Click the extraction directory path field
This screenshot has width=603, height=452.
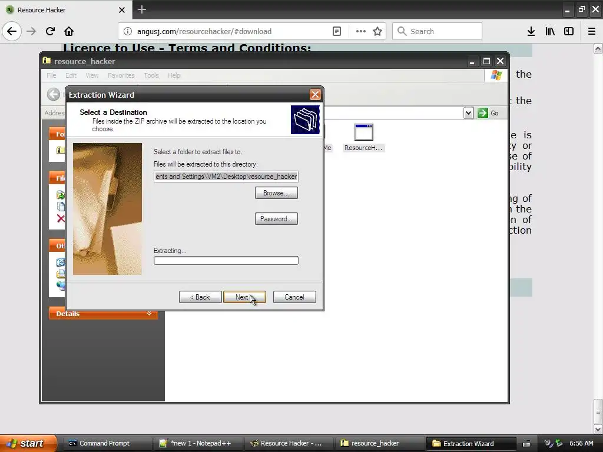tap(226, 177)
